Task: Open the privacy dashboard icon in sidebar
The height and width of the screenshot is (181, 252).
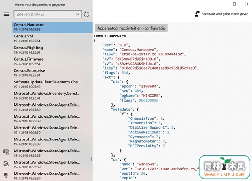Action: tap(6, 151)
